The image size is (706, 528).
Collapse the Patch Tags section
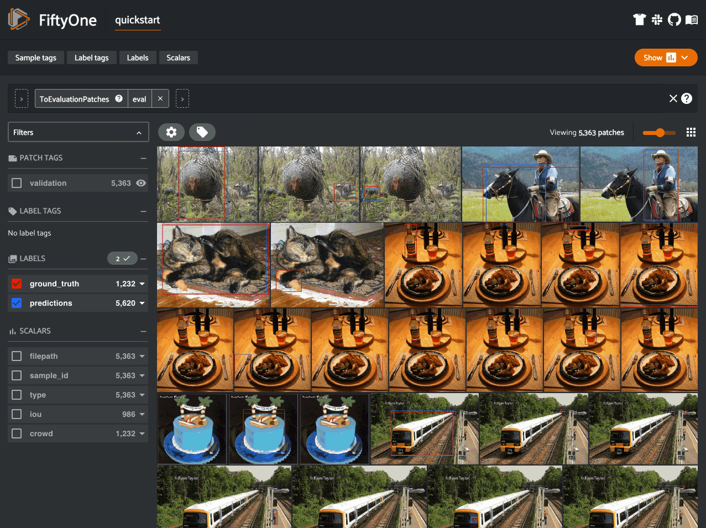[143, 158]
